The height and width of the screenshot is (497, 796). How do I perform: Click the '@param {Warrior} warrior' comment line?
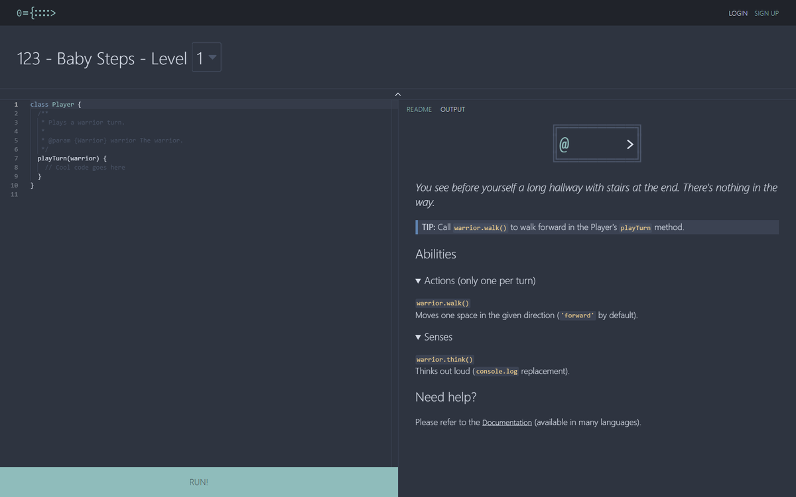point(112,140)
